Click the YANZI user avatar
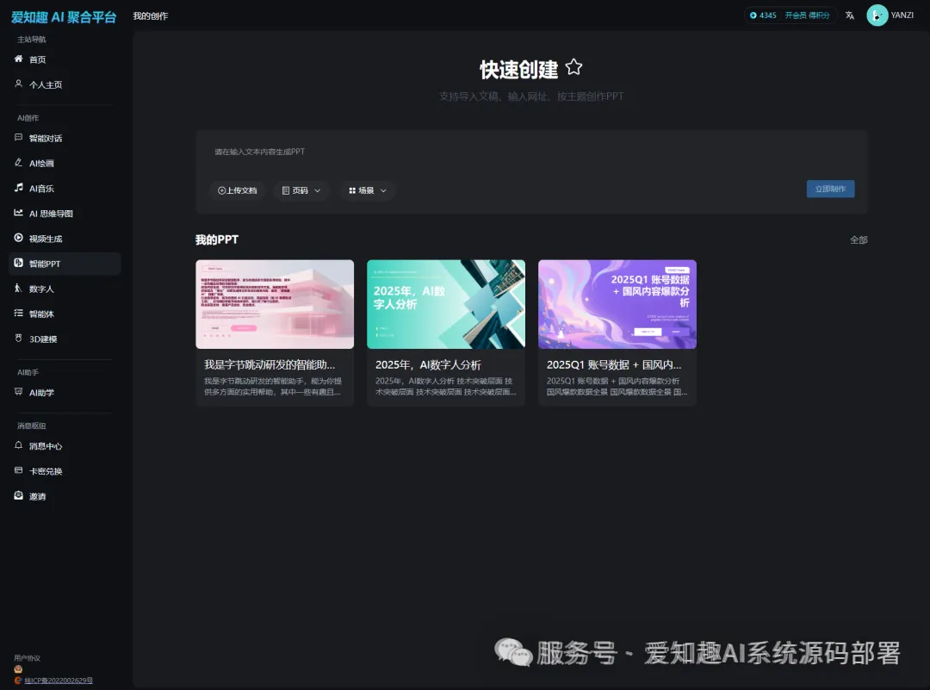This screenshot has width=930, height=690. tap(877, 16)
